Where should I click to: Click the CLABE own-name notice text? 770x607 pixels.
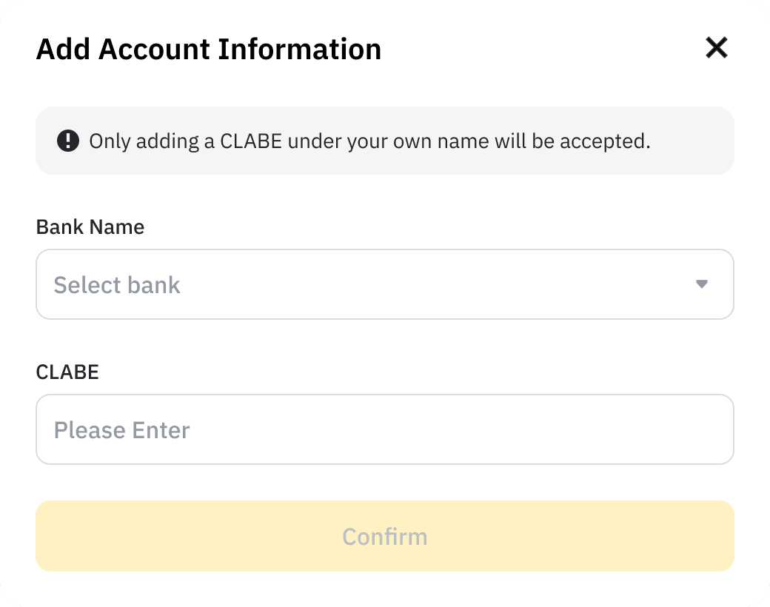click(x=369, y=141)
